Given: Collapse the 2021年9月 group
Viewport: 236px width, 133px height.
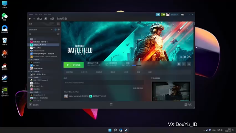Looking at the screenshot, I should pyautogui.click(x=29, y=77).
